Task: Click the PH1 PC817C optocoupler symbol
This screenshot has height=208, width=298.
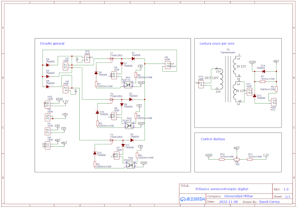Action: 128,85
